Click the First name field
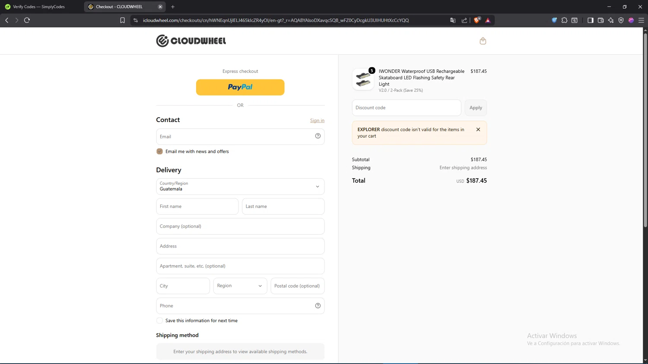Screen dimensions: 648x364 click(197, 207)
